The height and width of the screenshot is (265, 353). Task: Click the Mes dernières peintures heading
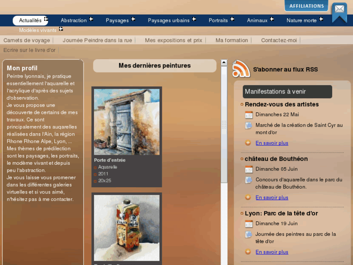pyautogui.click(x=155, y=66)
